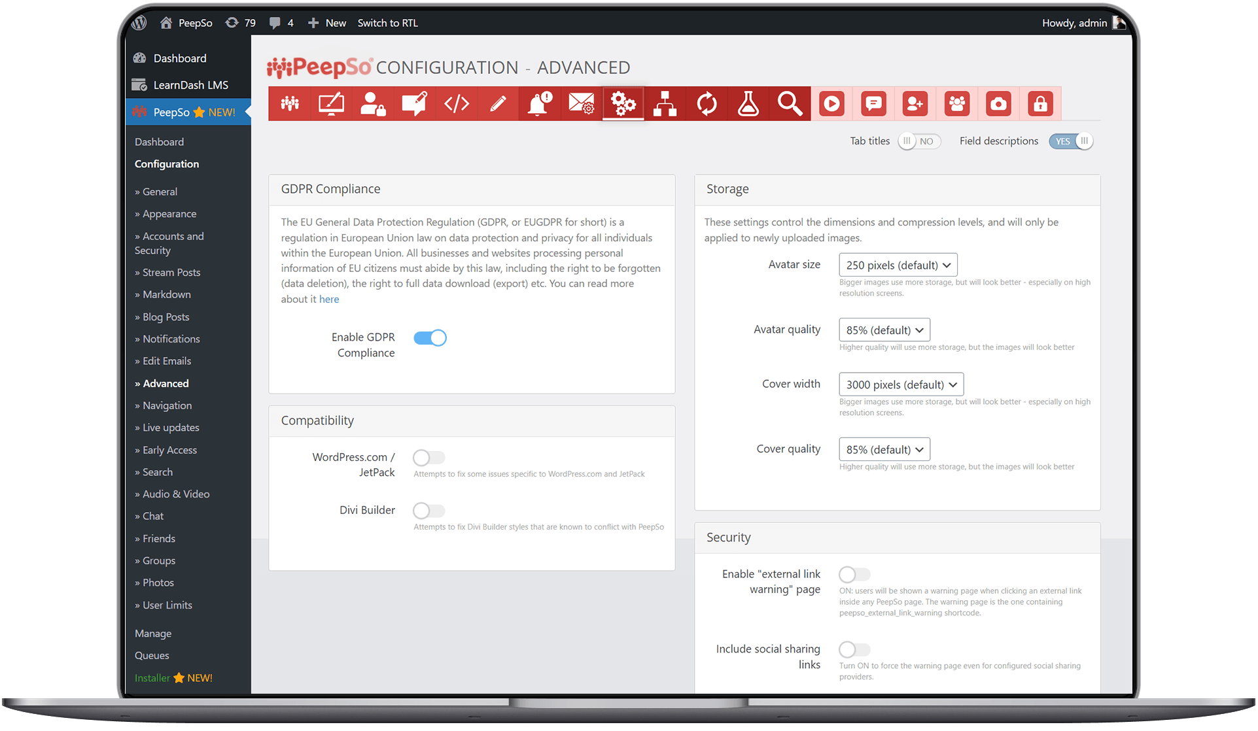
Task: Click the WordPress logo in admin bar
Action: click(139, 23)
